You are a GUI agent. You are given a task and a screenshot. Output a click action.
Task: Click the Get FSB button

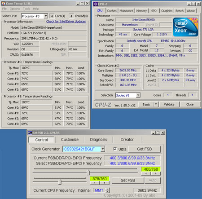tap(145, 149)
